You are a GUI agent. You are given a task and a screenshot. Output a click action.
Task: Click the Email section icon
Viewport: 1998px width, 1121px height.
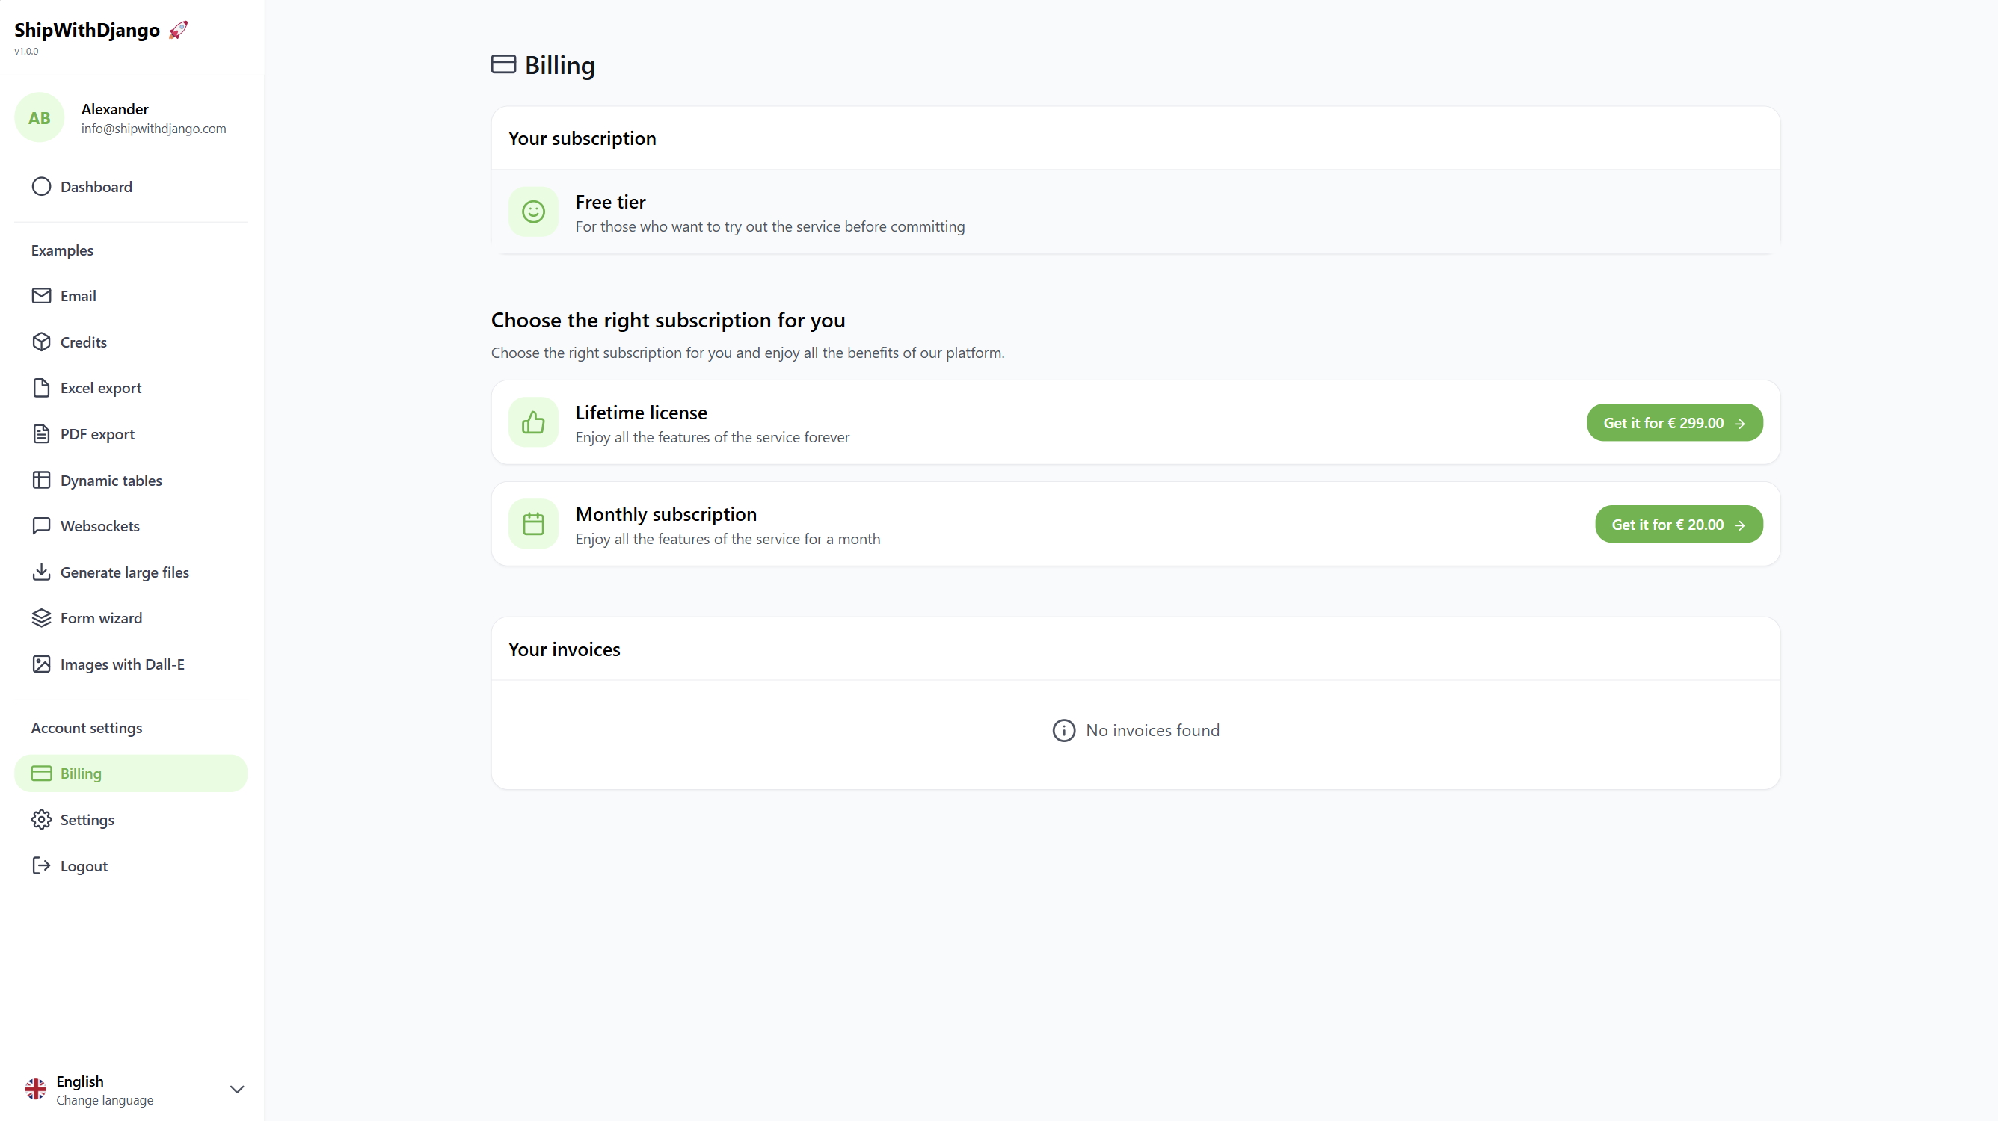click(41, 295)
